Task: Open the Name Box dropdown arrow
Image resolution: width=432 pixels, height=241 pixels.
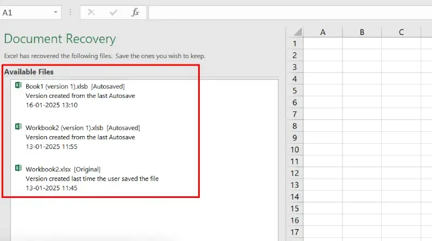Action: point(56,12)
